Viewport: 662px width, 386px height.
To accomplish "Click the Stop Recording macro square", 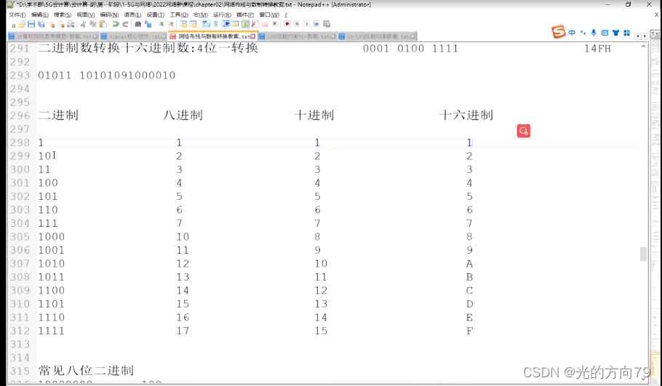I will [x=297, y=24].
